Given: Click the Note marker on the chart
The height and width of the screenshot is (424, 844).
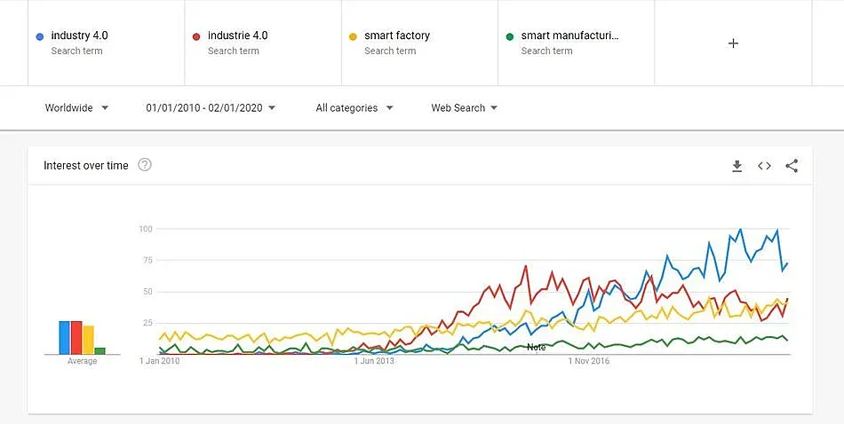Looking at the screenshot, I should pyautogui.click(x=537, y=347).
